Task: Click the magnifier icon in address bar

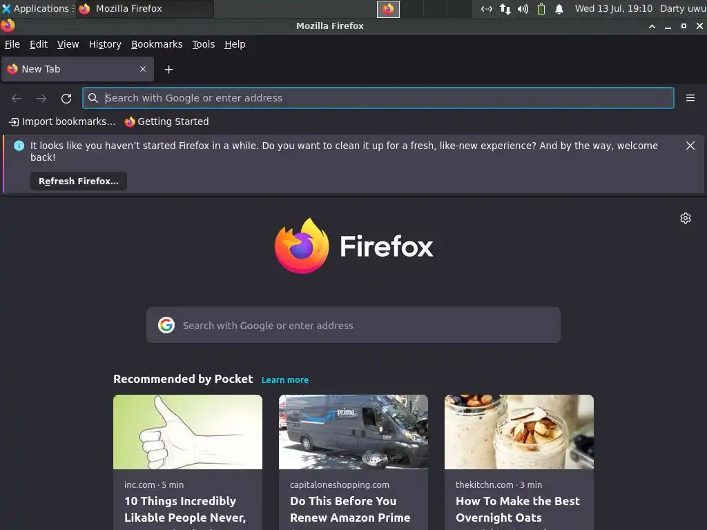Action: pos(93,98)
